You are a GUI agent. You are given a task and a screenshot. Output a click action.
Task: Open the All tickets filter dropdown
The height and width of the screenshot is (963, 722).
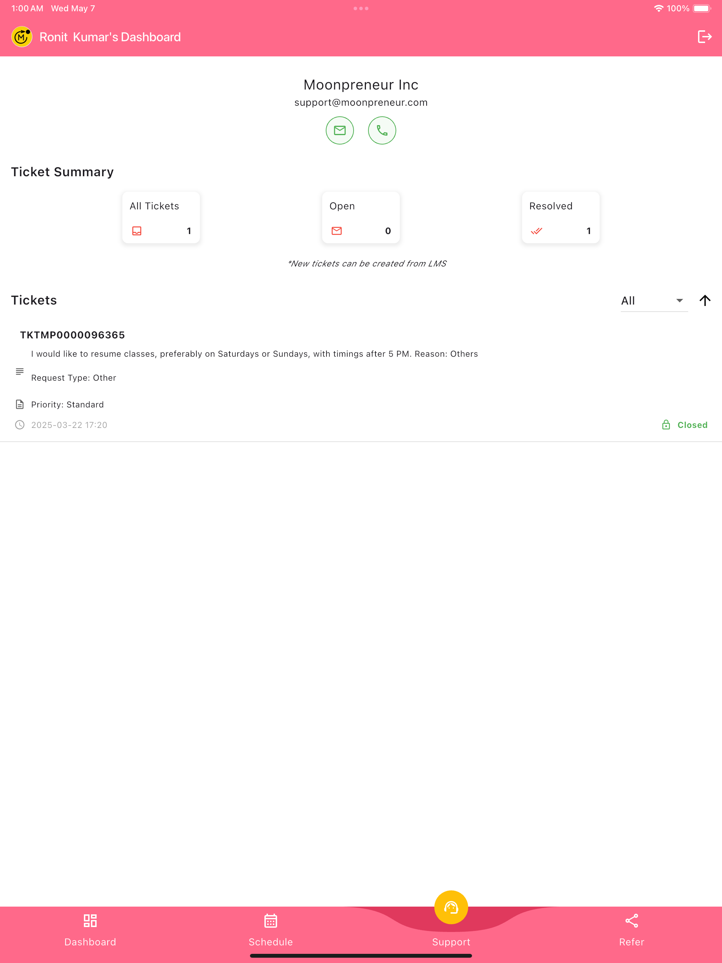click(x=654, y=301)
